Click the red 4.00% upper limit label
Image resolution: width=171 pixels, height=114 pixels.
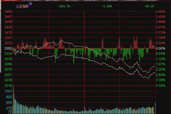pos(161,11)
